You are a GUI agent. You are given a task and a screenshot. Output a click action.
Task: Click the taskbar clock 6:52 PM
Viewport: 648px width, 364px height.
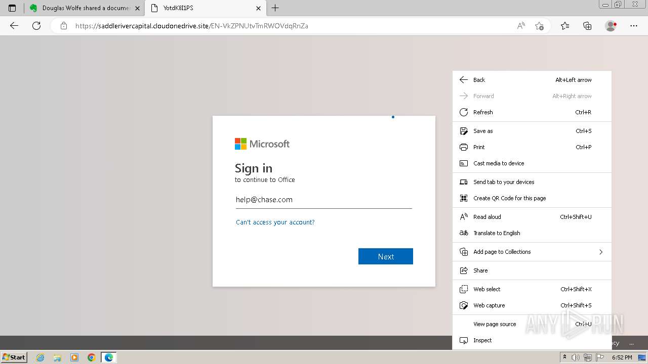pos(622,357)
